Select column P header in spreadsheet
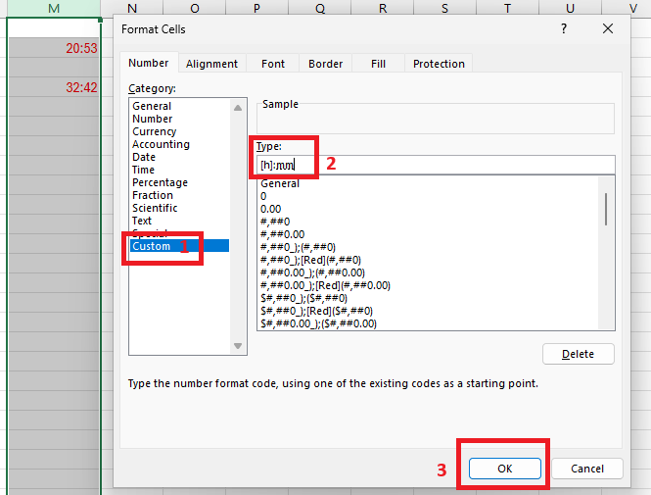Screen dimensions: 651x495 click(257, 8)
